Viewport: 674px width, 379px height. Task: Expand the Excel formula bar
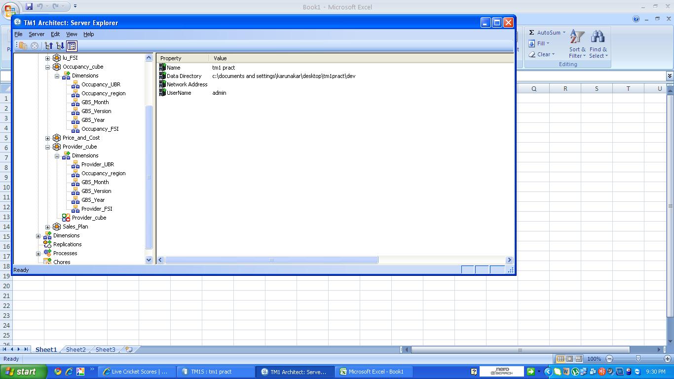click(670, 76)
